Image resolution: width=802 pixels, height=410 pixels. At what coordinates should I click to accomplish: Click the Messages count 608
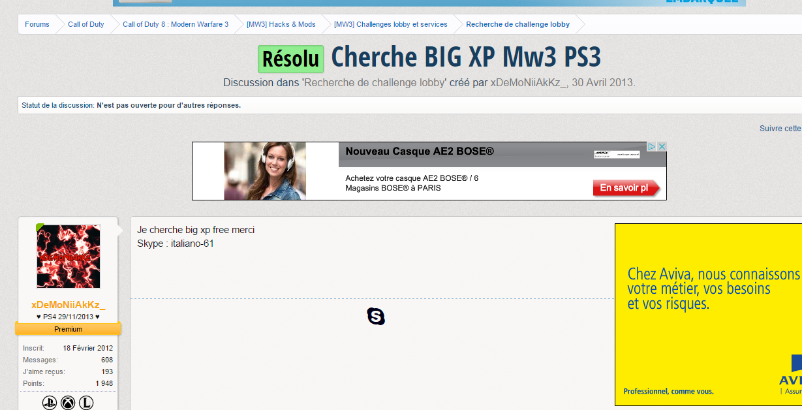click(x=107, y=360)
